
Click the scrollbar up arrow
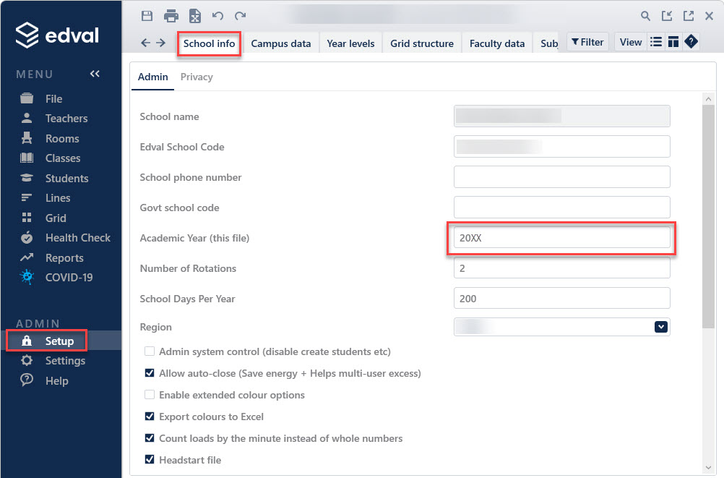708,98
